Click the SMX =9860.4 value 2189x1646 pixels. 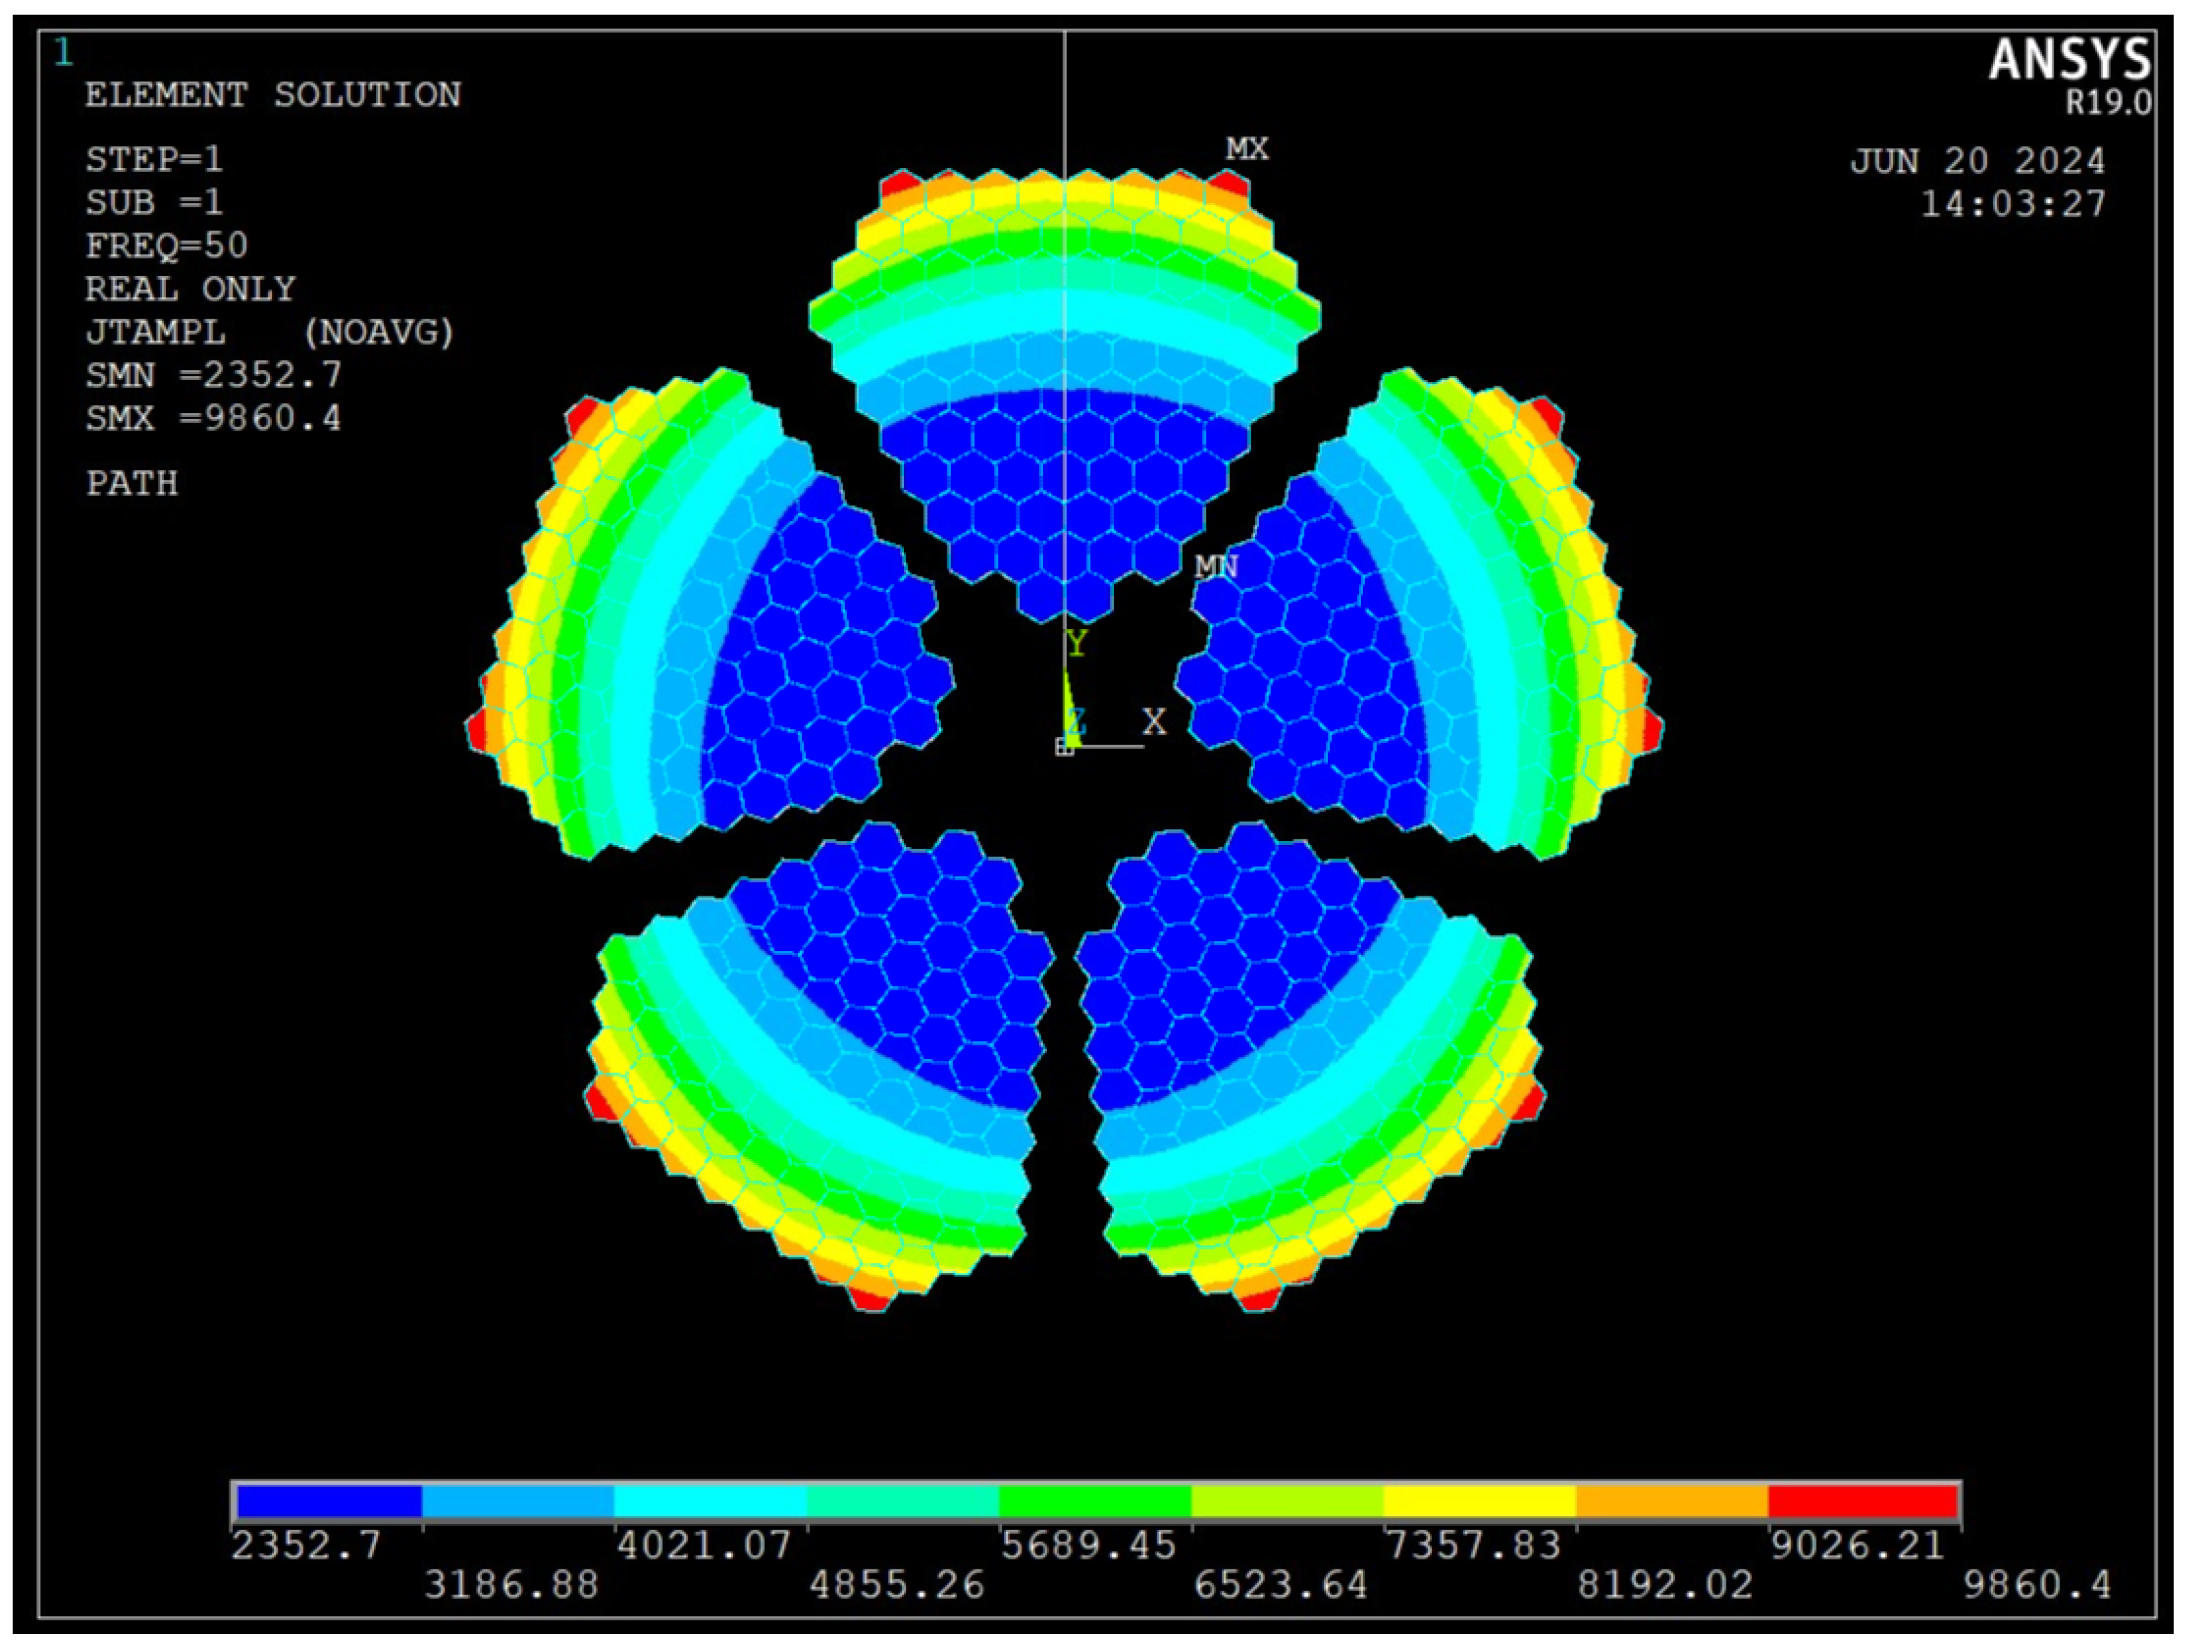pos(214,418)
